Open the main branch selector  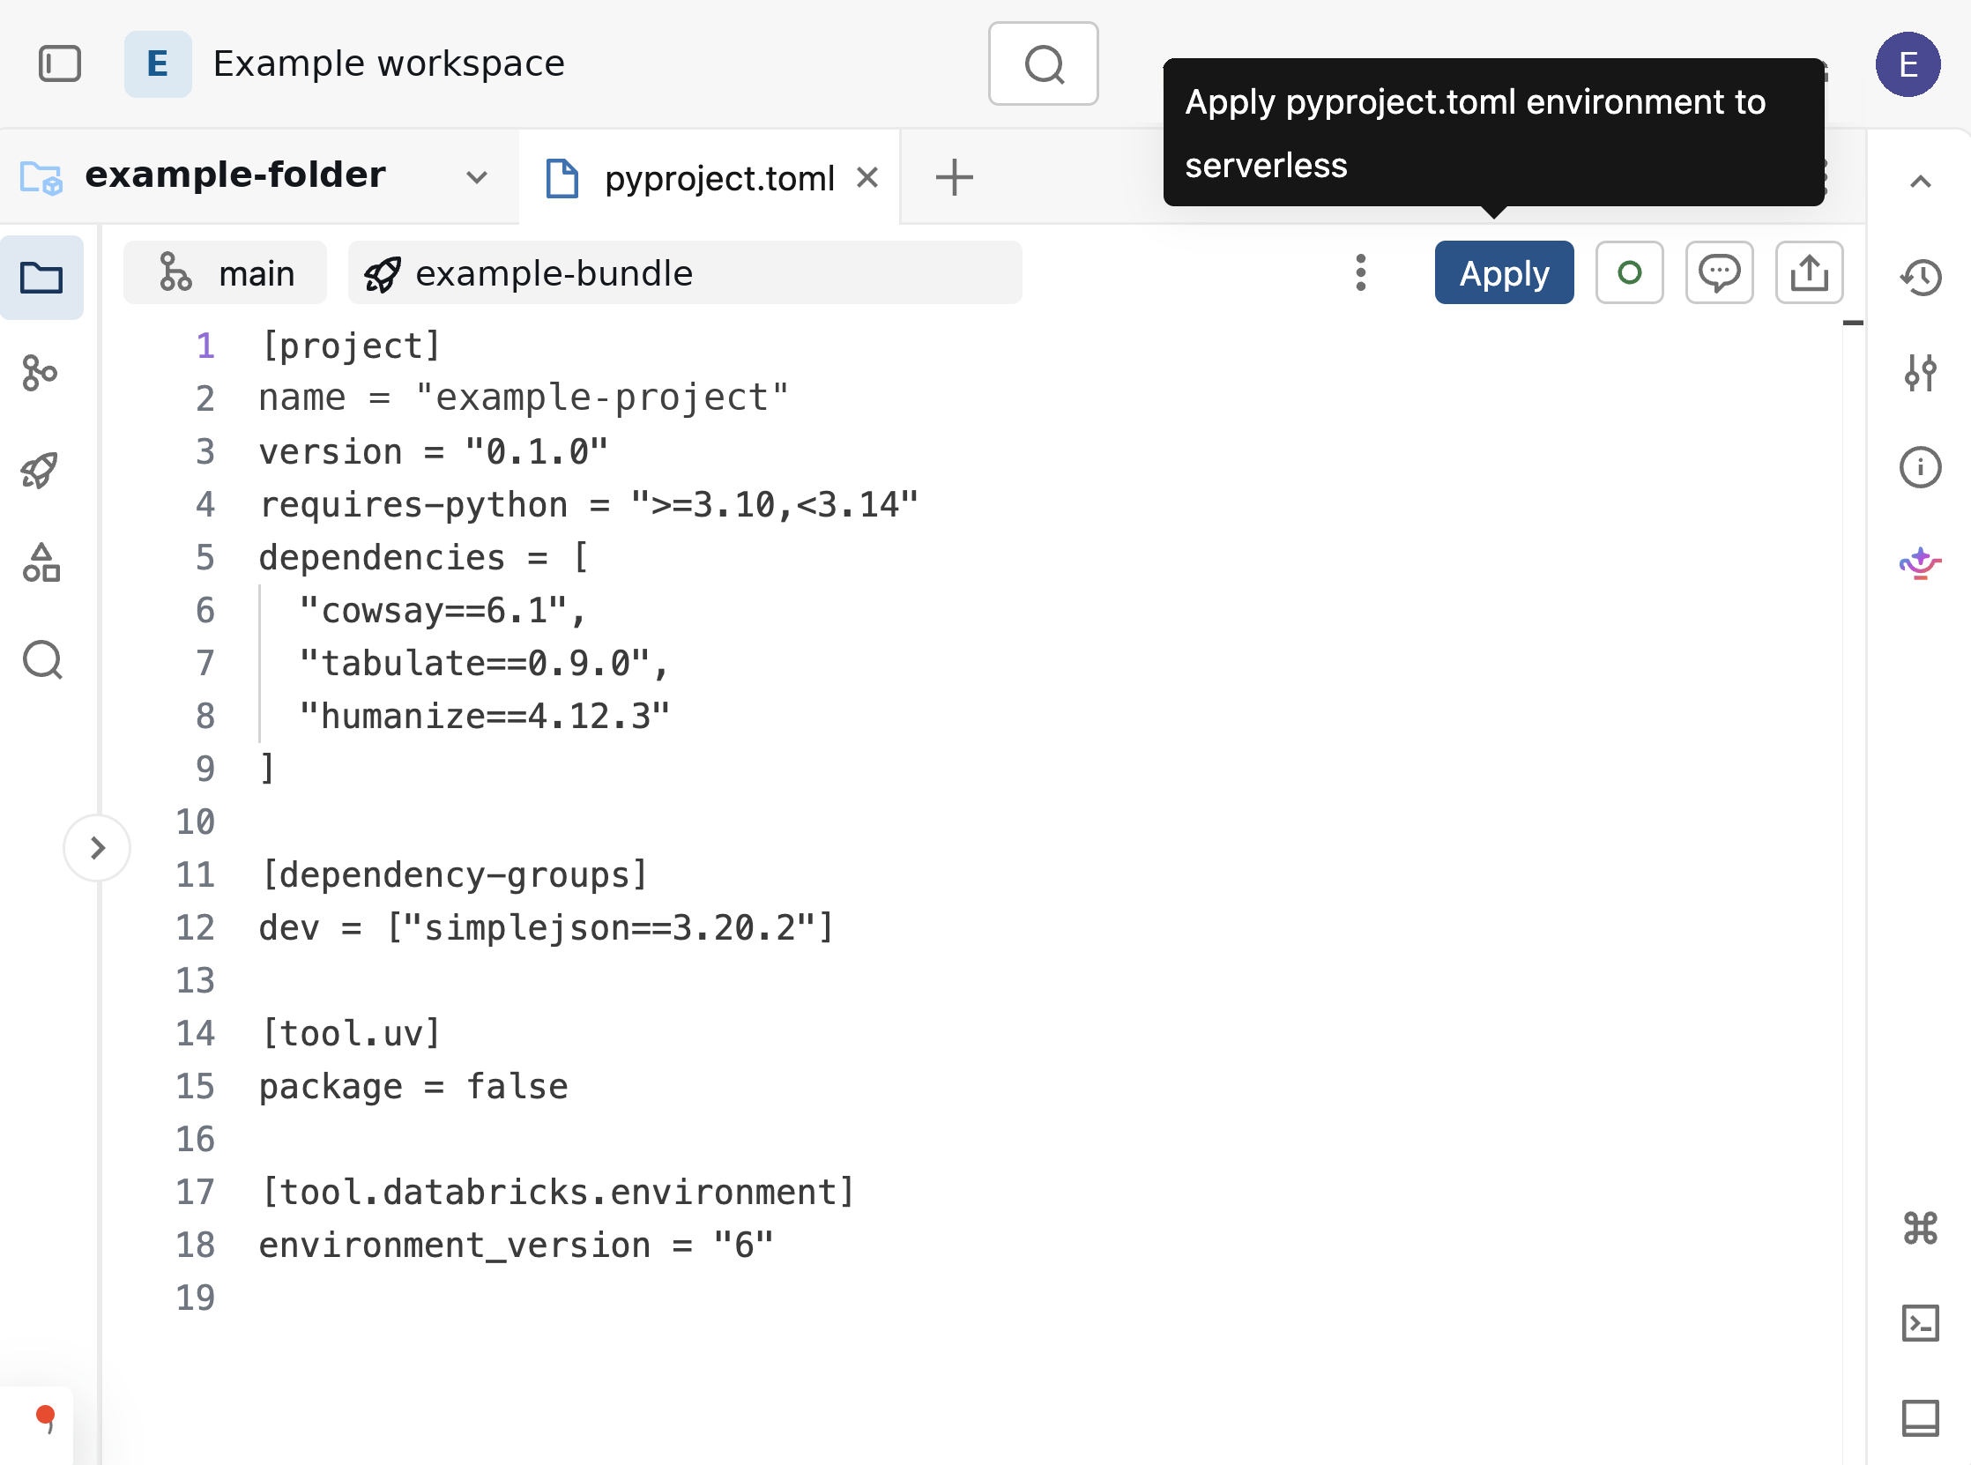(x=225, y=272)
